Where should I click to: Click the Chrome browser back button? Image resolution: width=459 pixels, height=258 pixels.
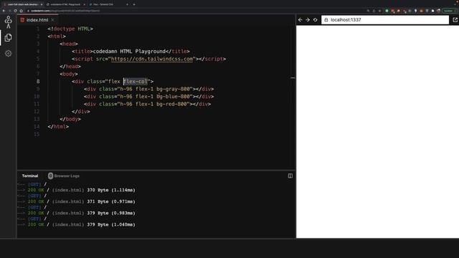pos(4,11)
